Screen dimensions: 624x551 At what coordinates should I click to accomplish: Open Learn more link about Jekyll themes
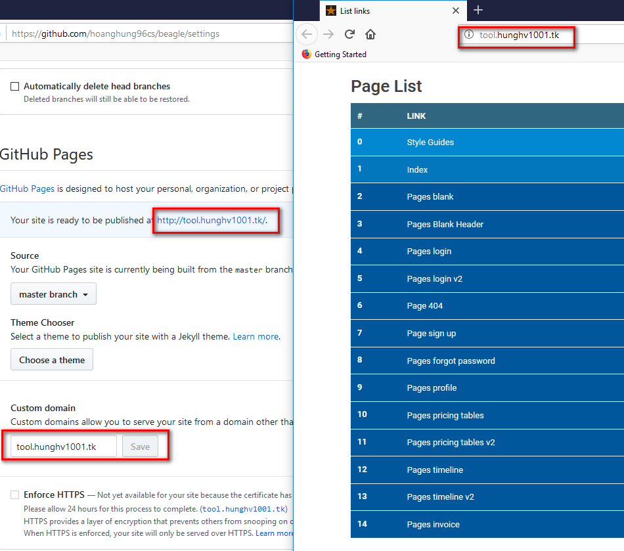click(256, 336)
